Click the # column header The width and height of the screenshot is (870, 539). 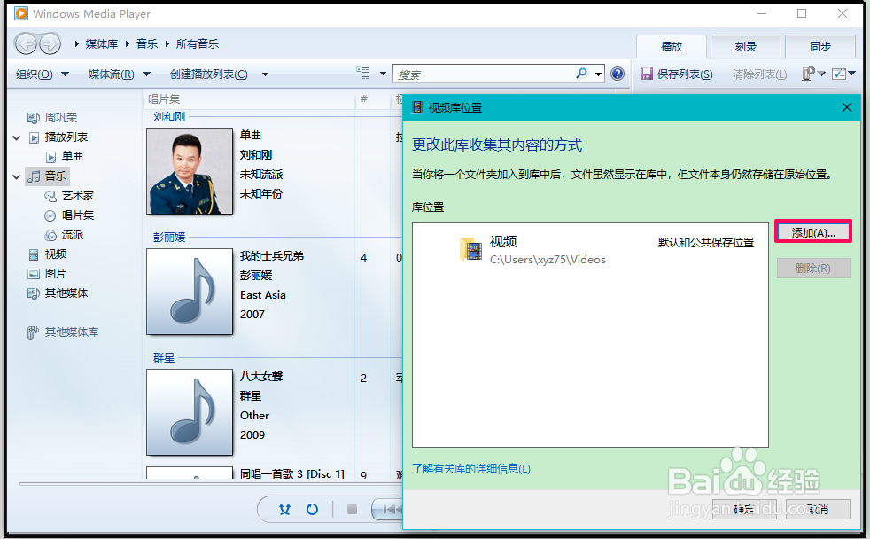coord(372,98)
